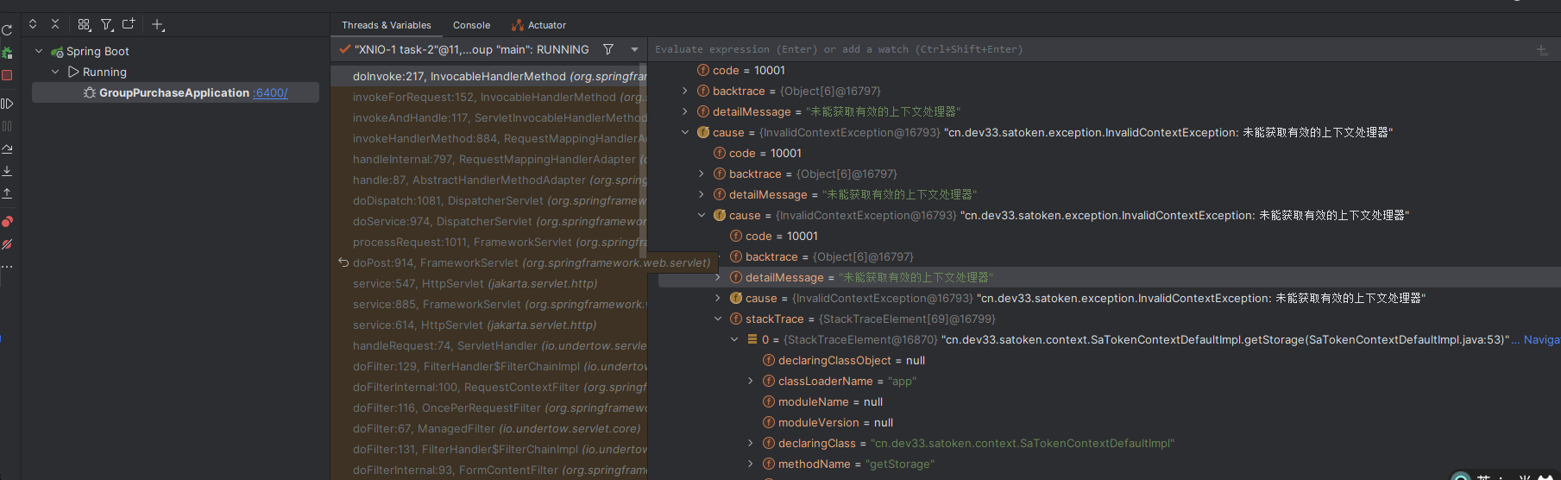Click the Step Out icon
Viewport: 1561px width, 480px height.
pos(7,193)
